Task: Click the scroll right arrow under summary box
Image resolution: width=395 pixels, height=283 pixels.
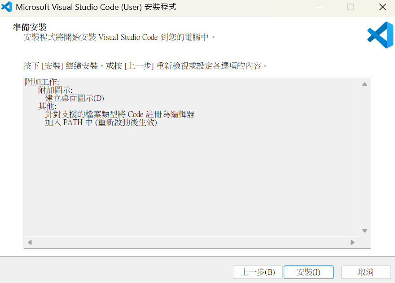Action: (x=352, y=243)
